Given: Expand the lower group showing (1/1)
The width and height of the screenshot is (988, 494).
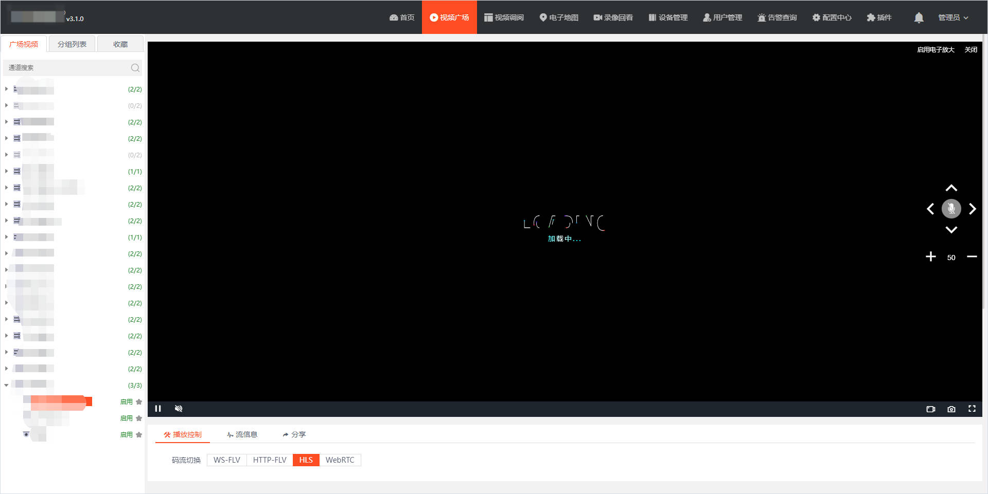Looking at the screenshot, I should coord(6,237).
